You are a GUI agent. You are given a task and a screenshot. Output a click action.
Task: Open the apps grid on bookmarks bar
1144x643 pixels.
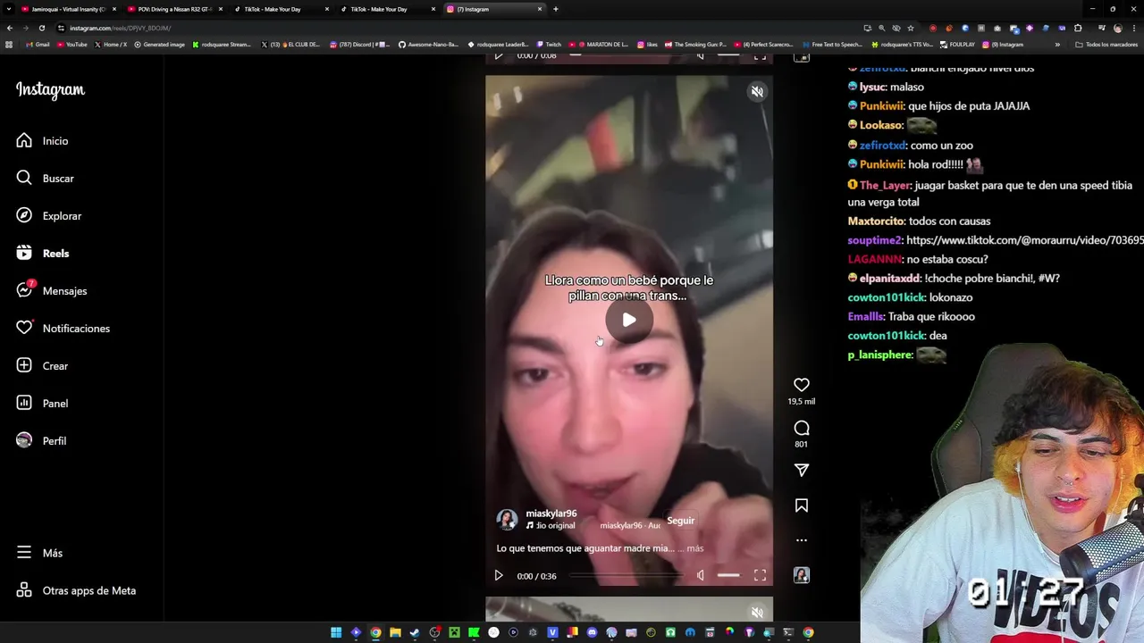click(x=9, y=45)
